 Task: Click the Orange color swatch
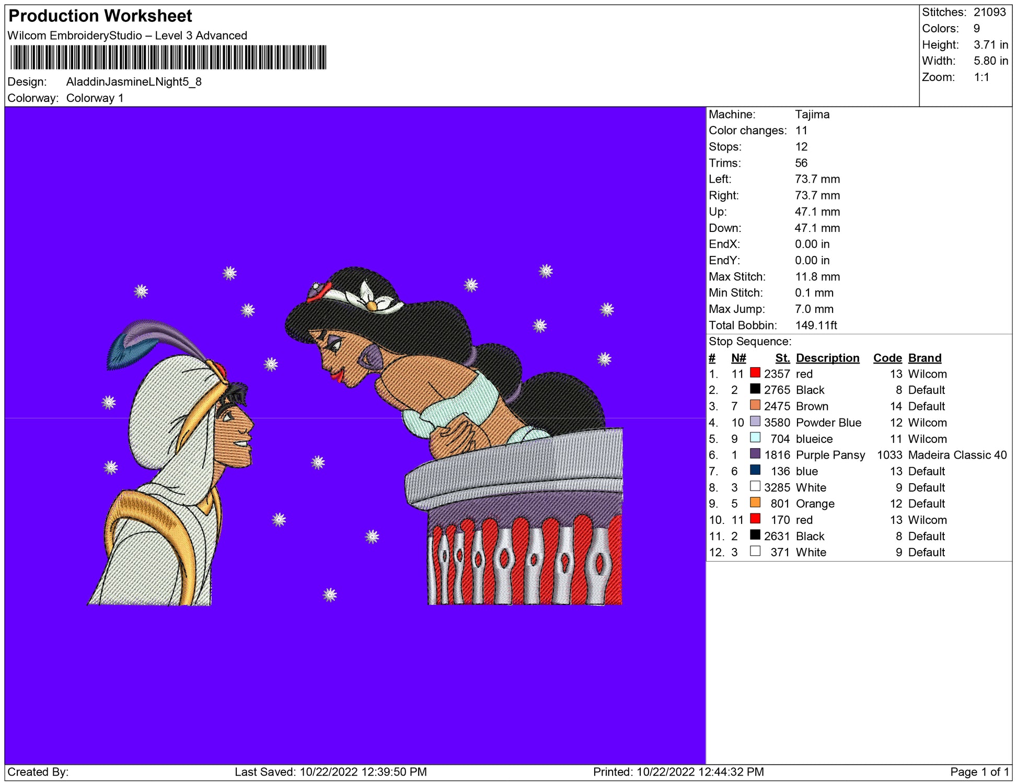(x=755, y=503)
